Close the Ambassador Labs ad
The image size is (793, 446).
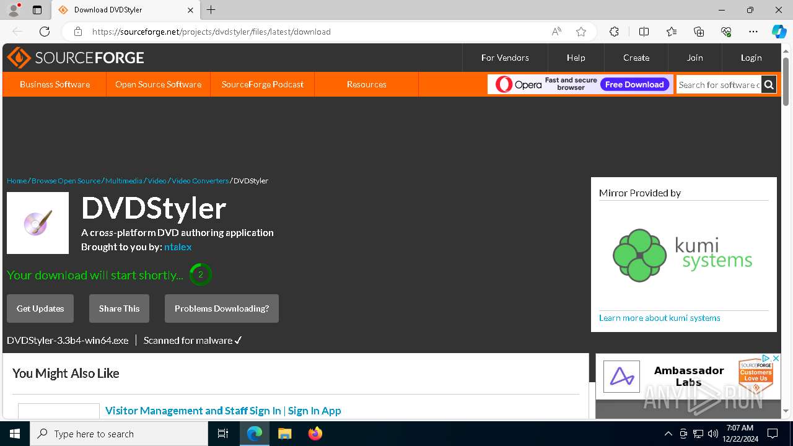coord(775,359)
